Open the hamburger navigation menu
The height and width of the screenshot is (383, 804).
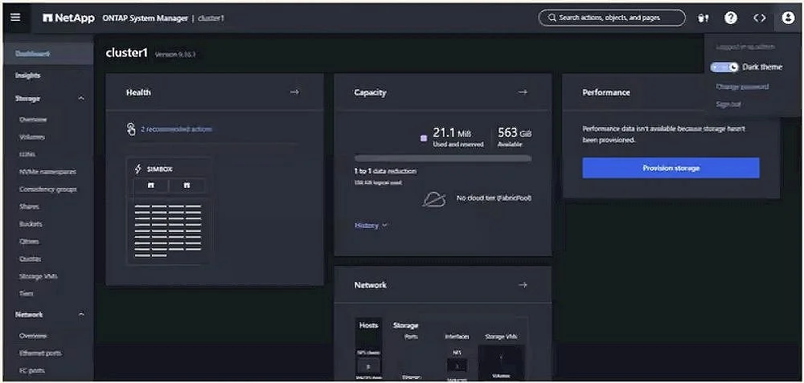[x=15, y=18]
